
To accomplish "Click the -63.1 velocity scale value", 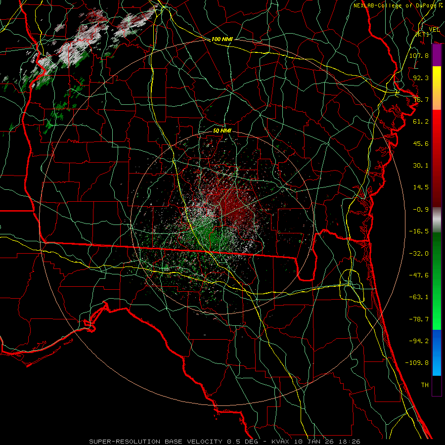I will 419,297.
